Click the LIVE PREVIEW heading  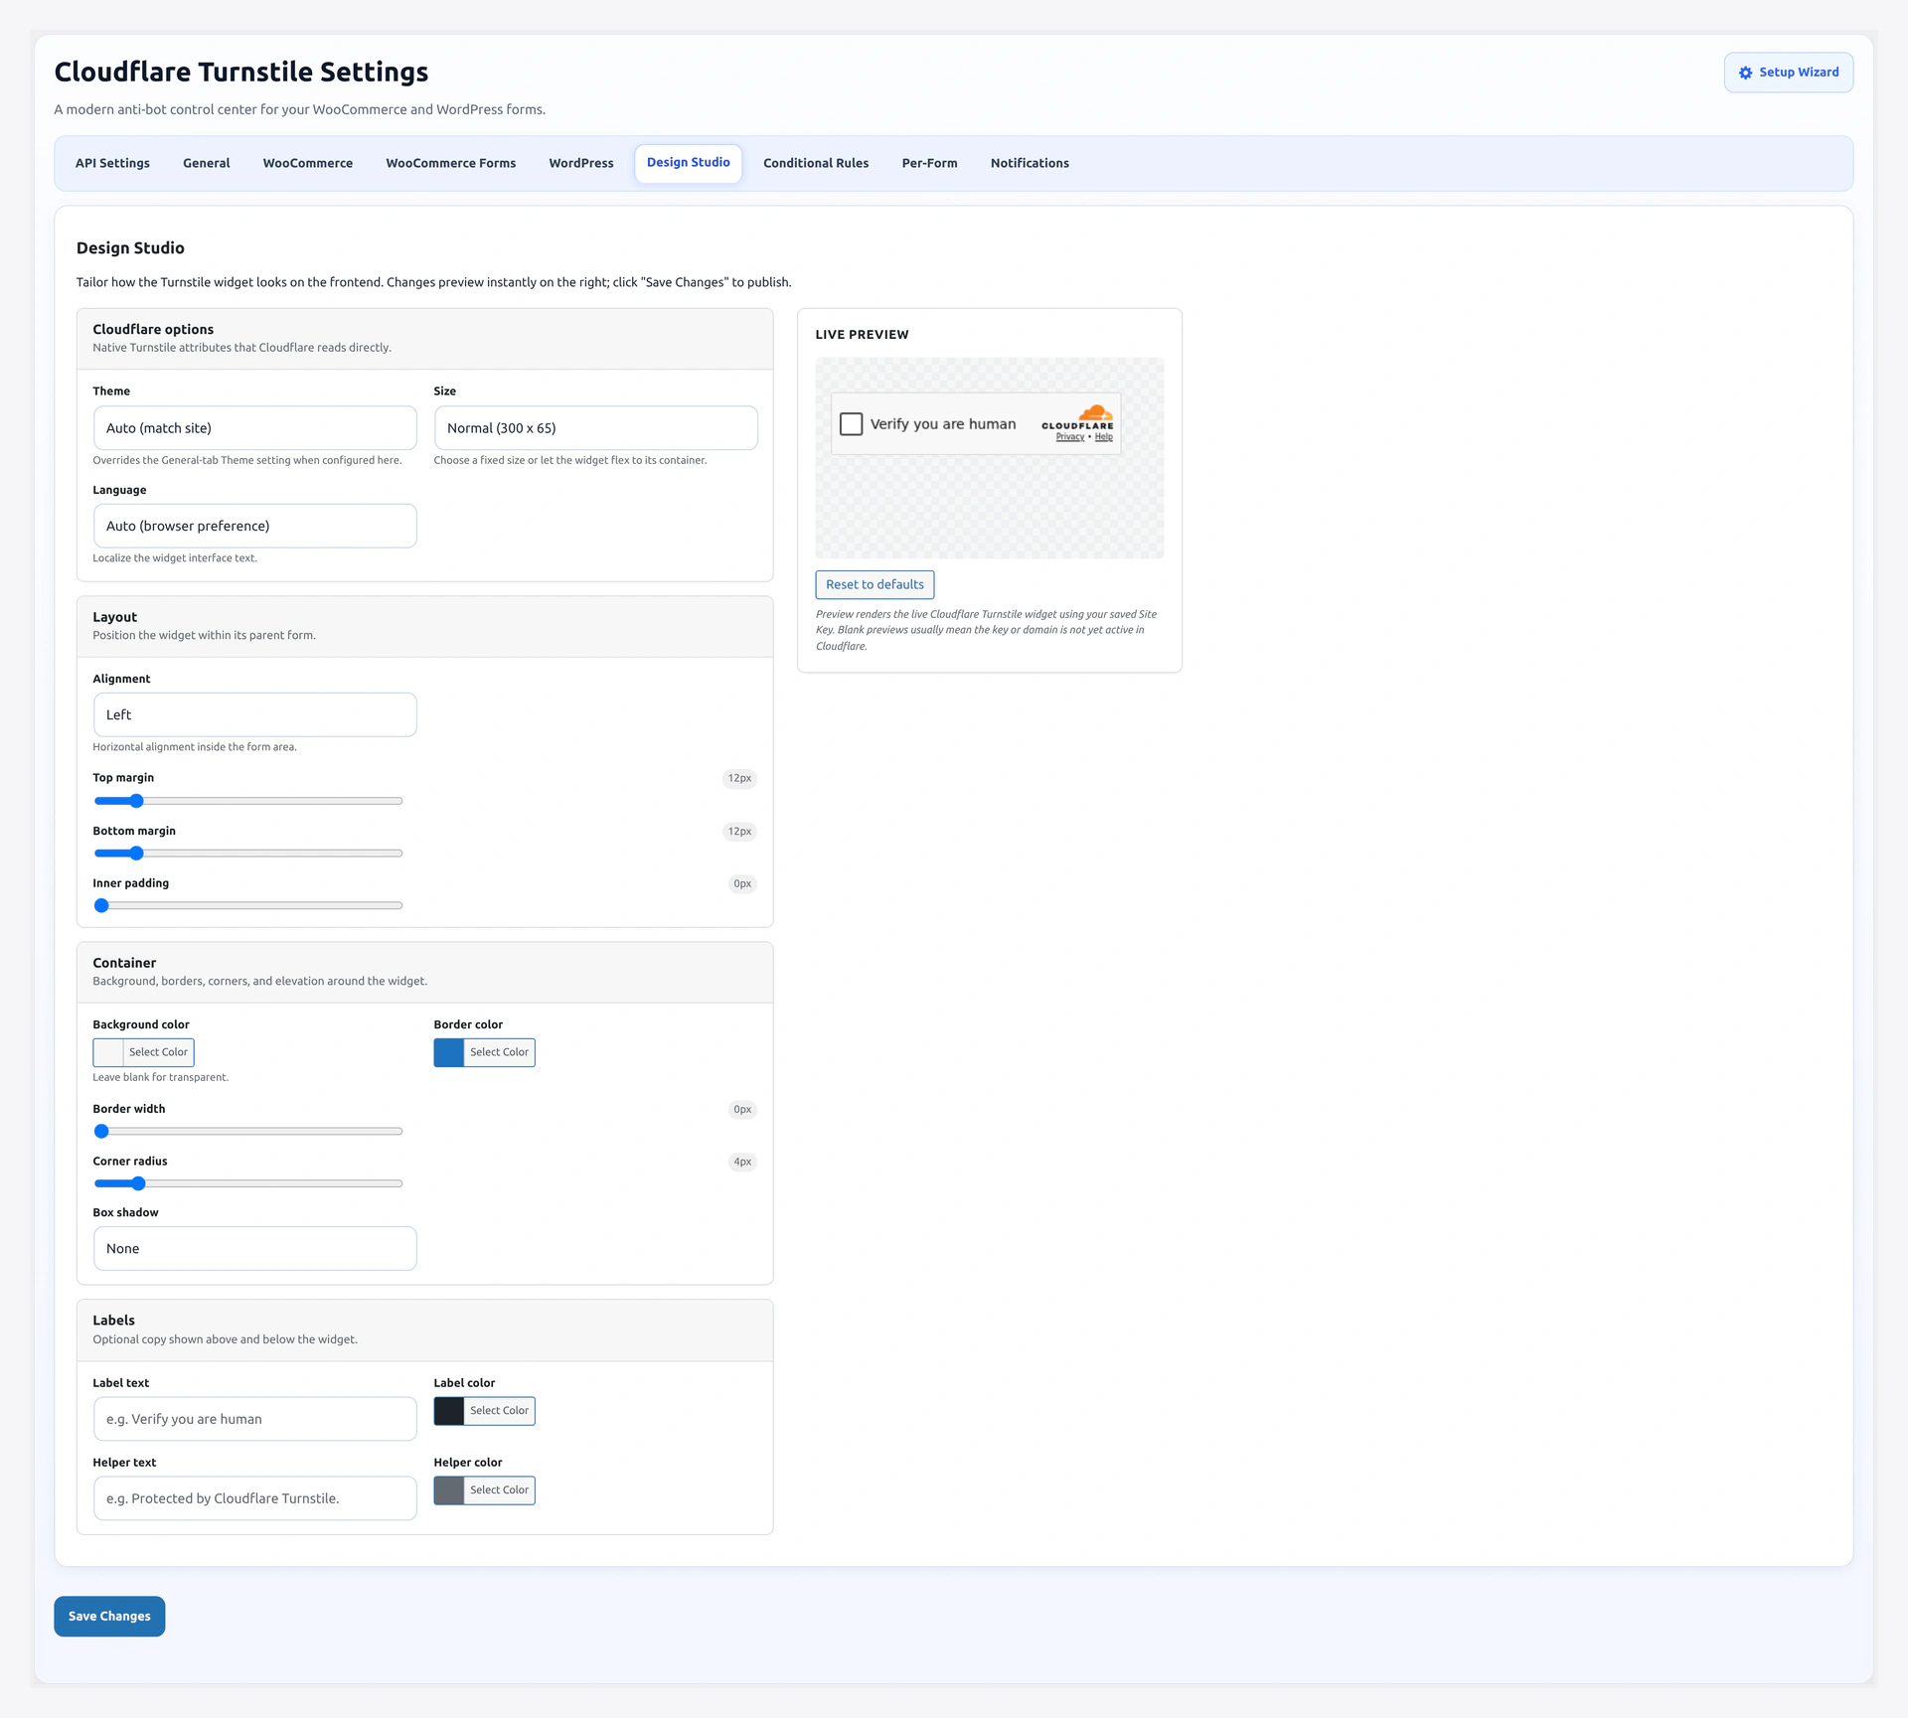pos(862,335)
